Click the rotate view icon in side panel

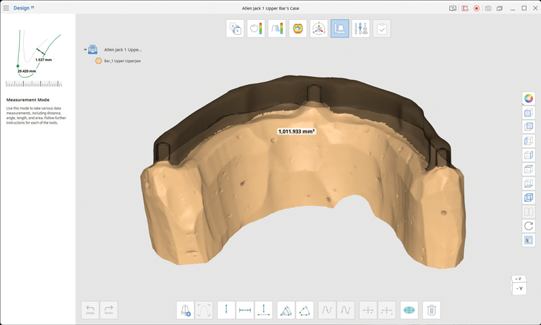[528, 226]
